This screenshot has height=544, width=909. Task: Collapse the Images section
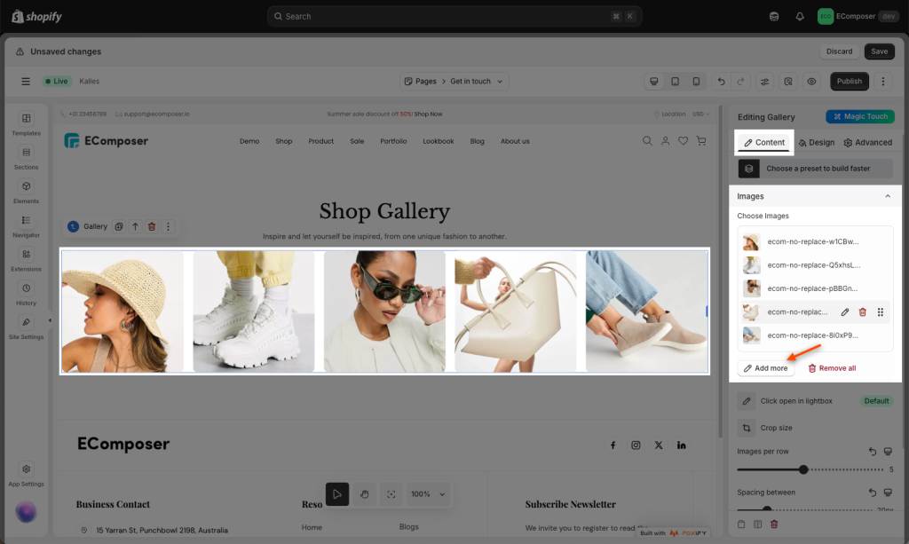coord(887,196)
